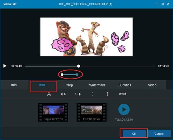This screenshot has height=140, width=173.
Task: Switch to the Crop tab
Action: pyautogui.click(x=69, y=85)
